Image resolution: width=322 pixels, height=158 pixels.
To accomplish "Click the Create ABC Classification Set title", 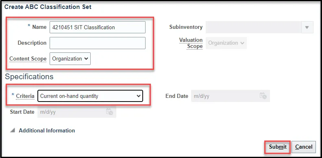I will point(48,7).
